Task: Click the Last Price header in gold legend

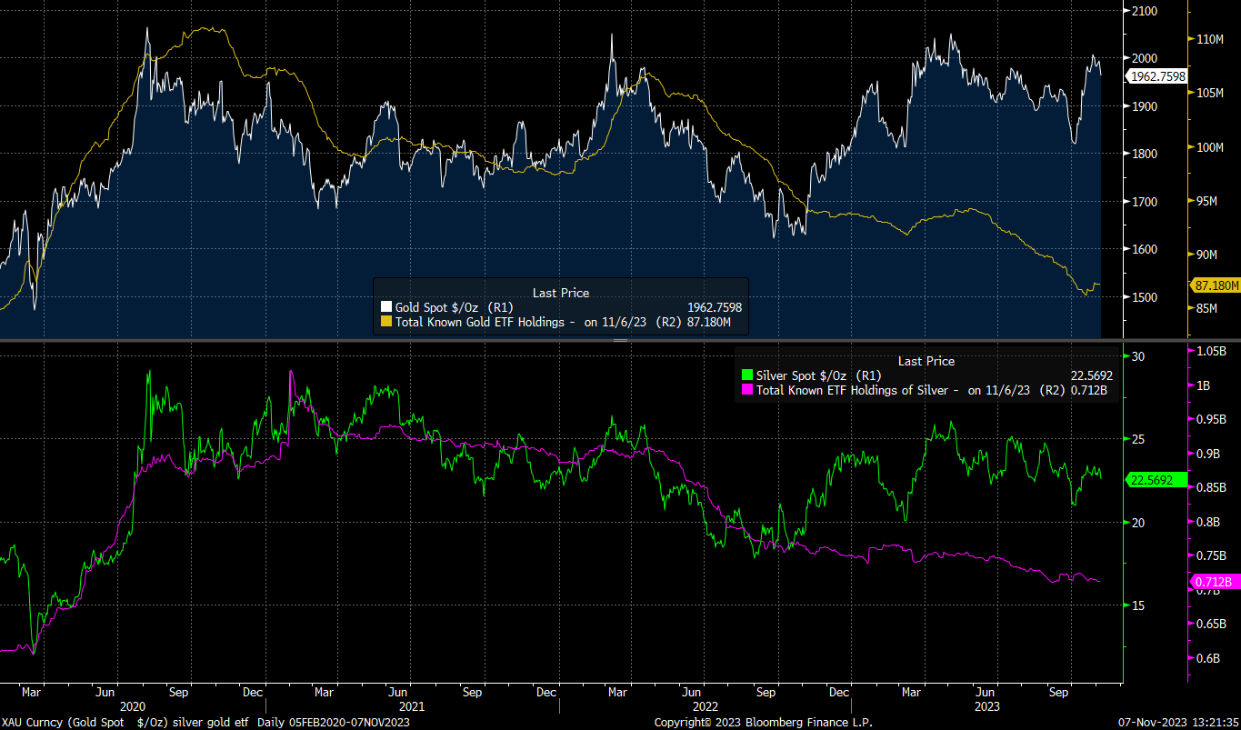Action: [x=560, y=293]
